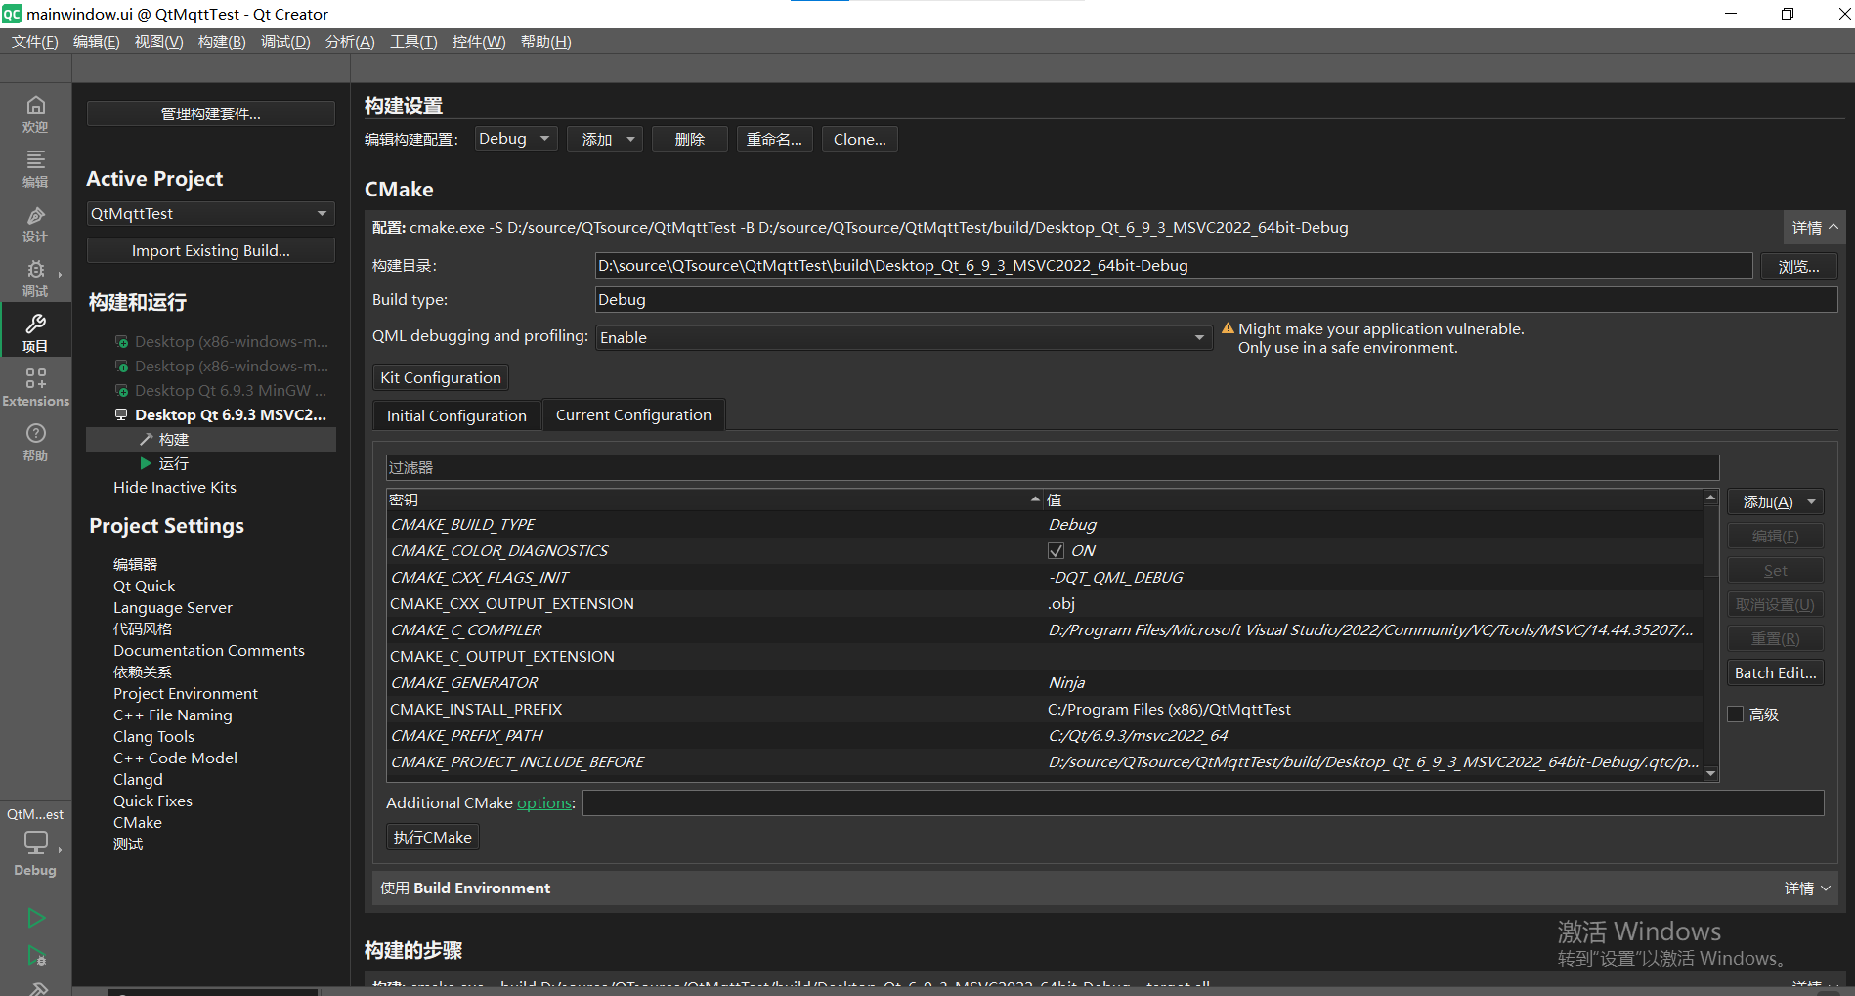Click the 执行CMake run button
Screen dimensions: 1855x996
pyautogui.click(x=432, y=837)
